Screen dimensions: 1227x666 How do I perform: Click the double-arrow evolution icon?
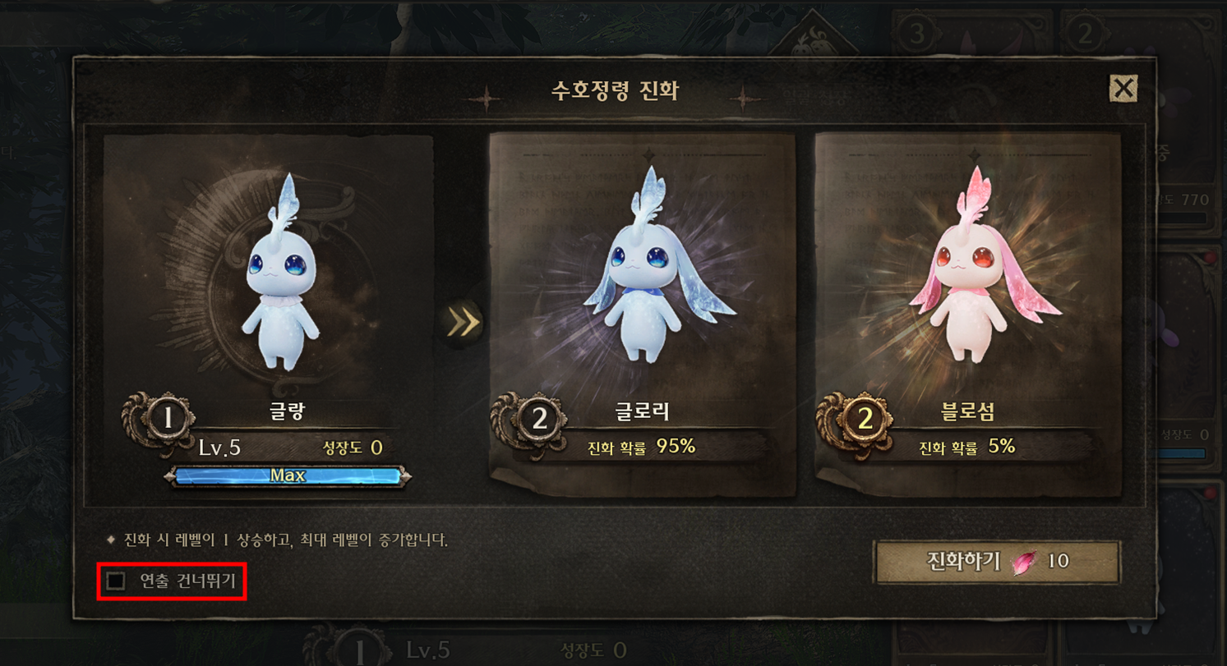point(463,323)
